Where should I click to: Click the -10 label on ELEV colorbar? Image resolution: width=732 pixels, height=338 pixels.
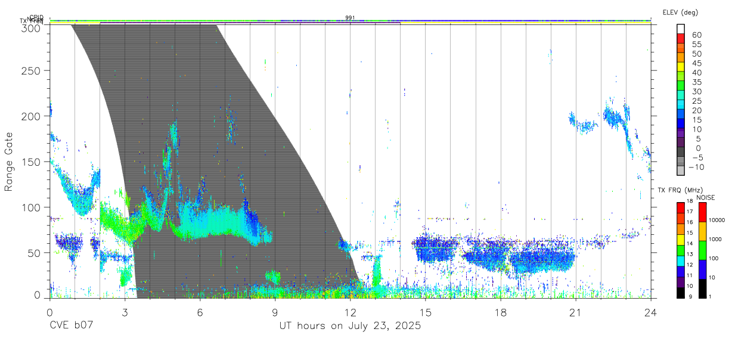pos(697,167)
